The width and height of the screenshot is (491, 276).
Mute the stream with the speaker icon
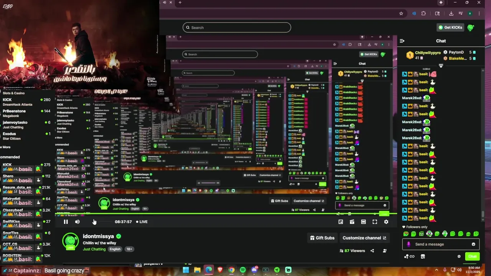[77, 222]
